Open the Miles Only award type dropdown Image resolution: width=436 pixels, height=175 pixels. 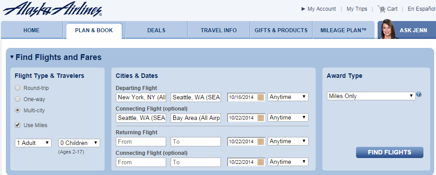[371, 96]
